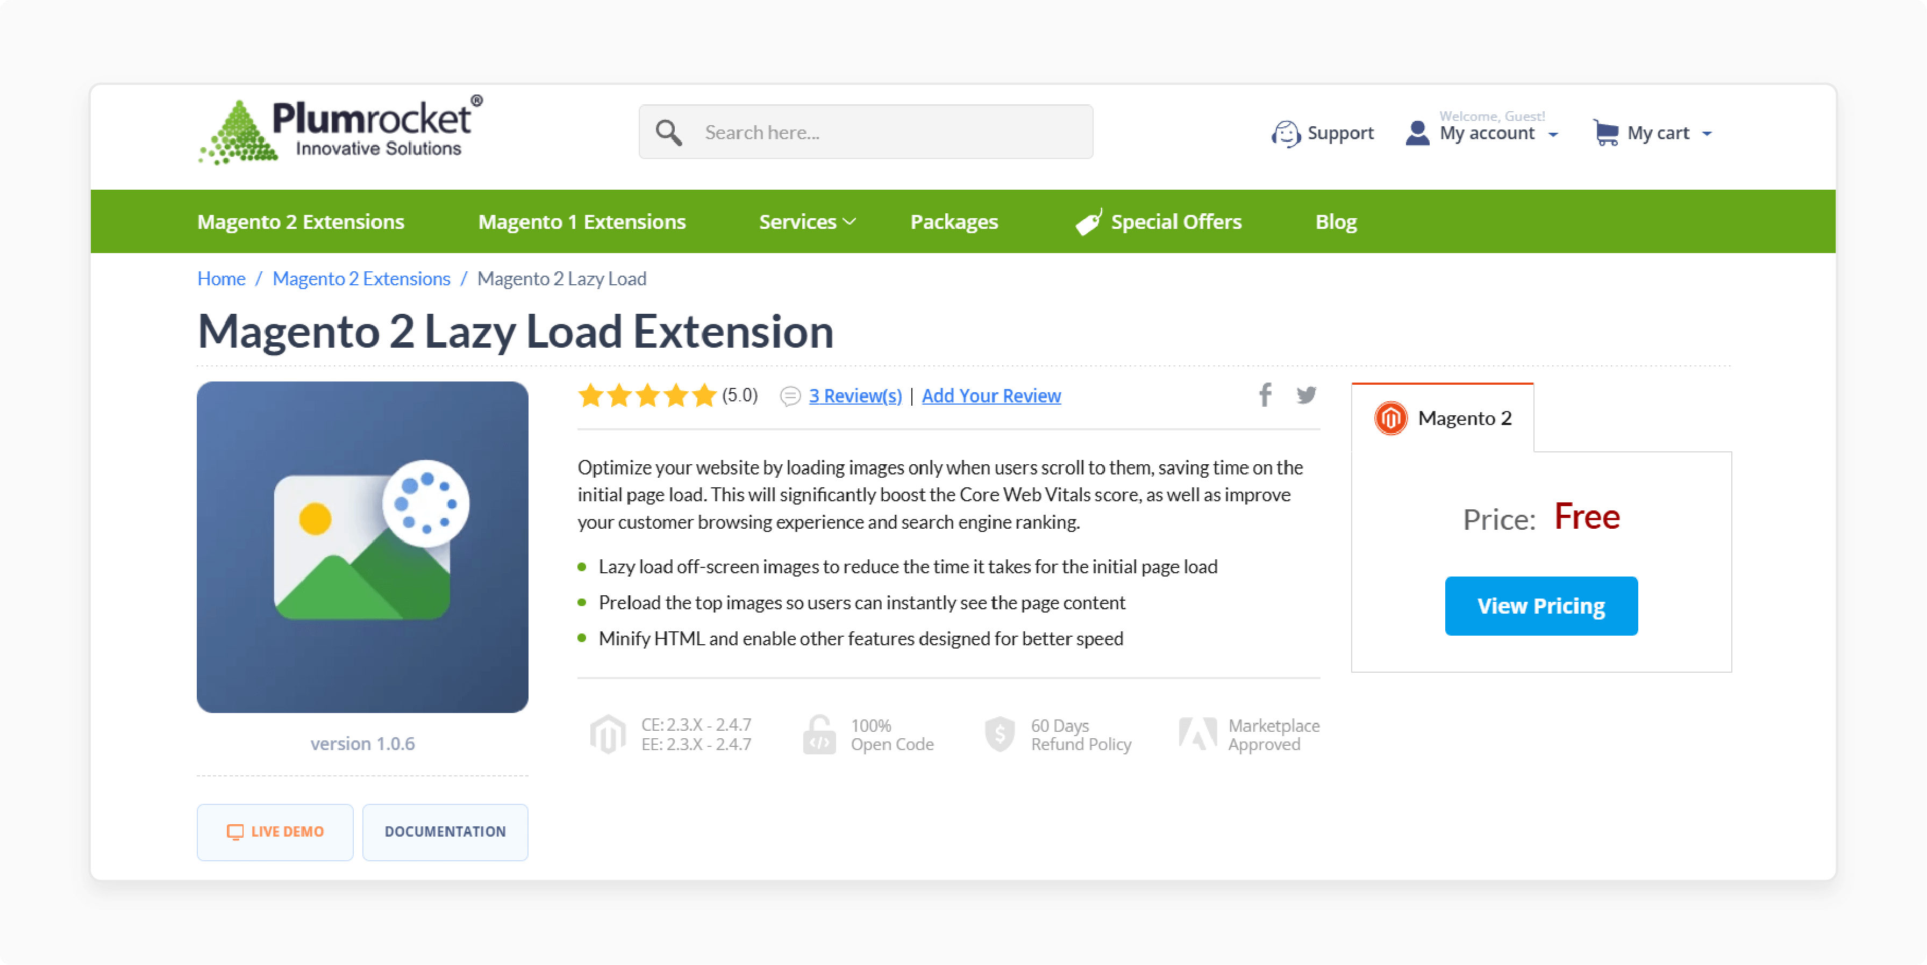Focus the Search here input field
Screen dimensions: 1927x965
(866, 132)
